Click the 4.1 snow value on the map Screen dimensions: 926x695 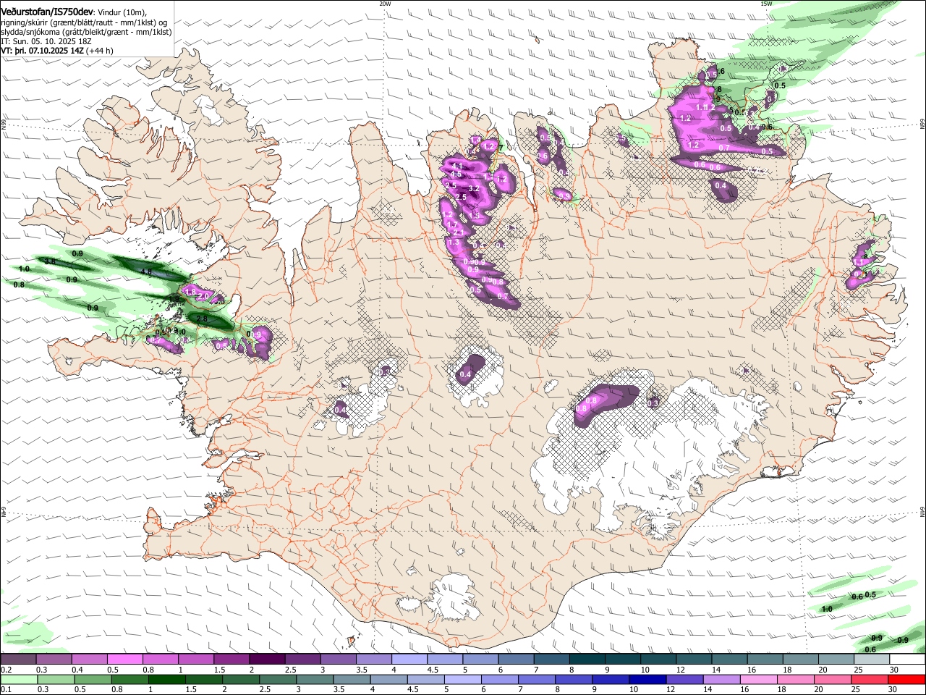pos(457,167)
